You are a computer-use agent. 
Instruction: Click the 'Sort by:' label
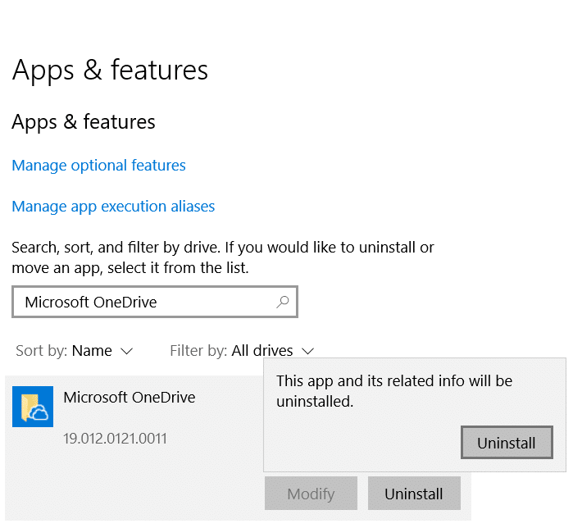[x=41, y=351]
